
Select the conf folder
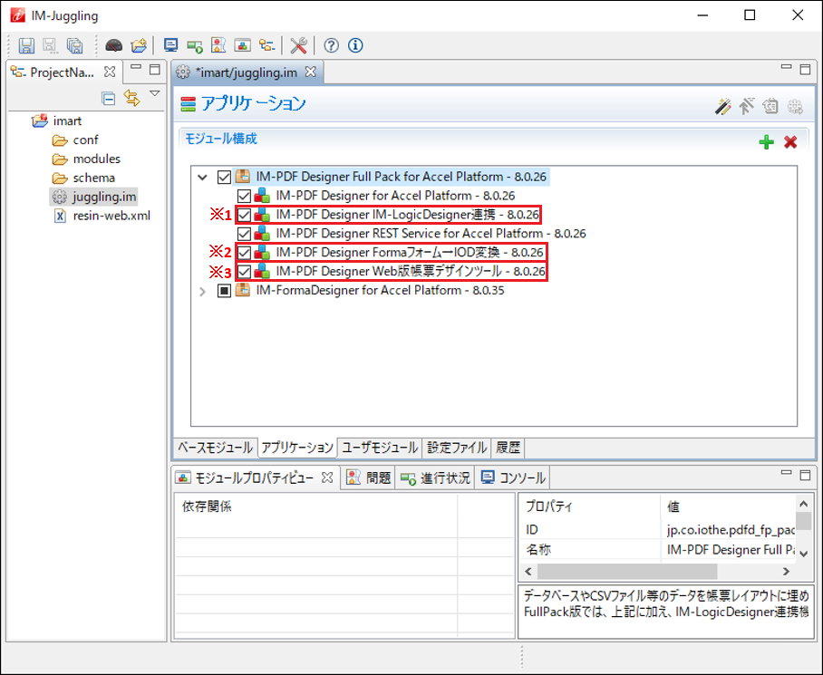[x=85, y=140]
